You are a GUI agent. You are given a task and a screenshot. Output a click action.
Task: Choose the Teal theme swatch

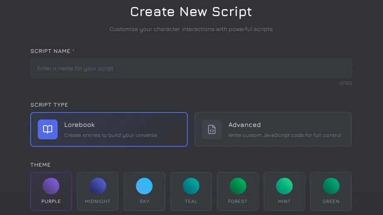pyautogui.click(x=191, y=191)
